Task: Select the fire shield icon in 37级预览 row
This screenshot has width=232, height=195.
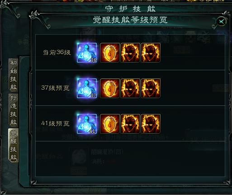Action: coord(110,88)
